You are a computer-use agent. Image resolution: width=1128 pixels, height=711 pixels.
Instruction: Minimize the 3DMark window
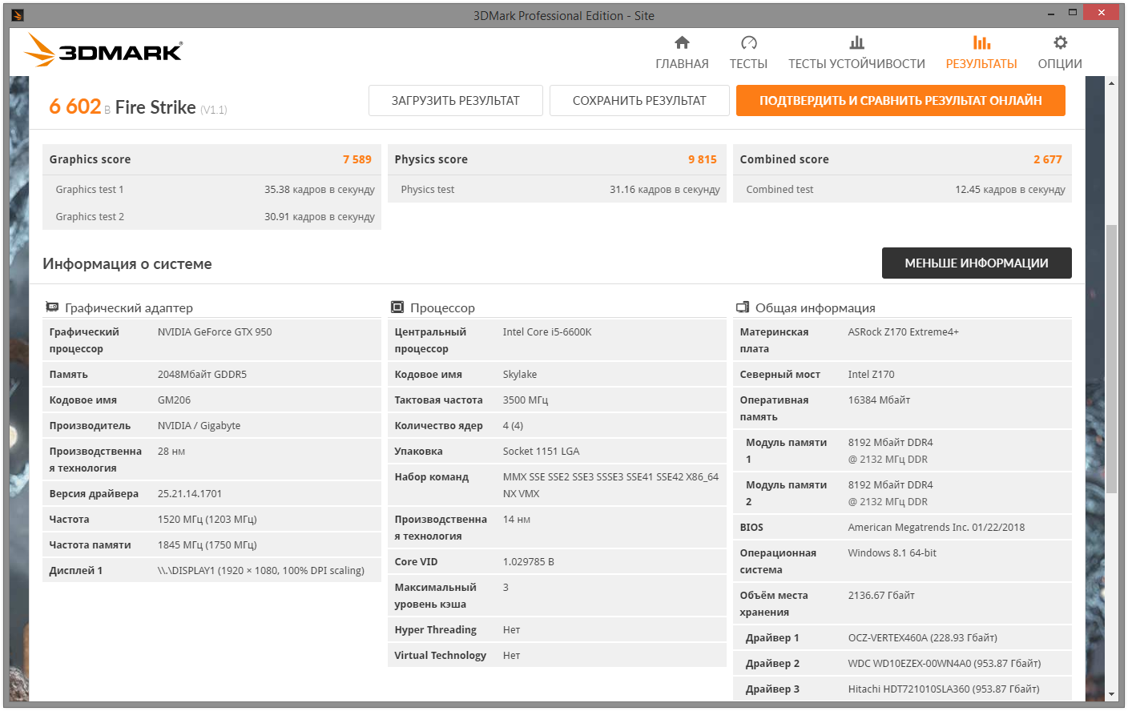pyautogui.click(x=1051, y=14)
